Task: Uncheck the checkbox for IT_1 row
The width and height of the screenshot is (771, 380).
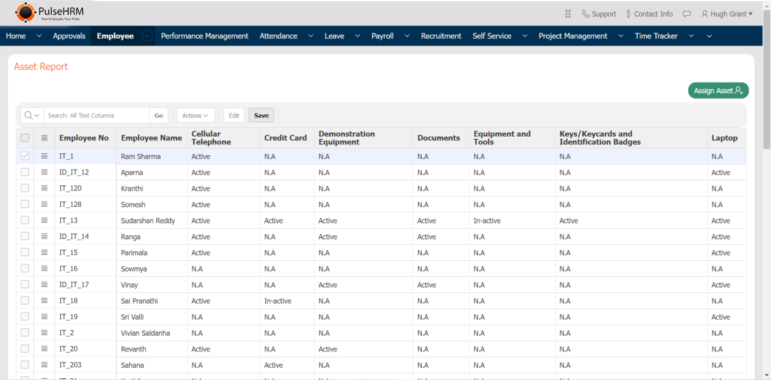Action: (25, 156)
